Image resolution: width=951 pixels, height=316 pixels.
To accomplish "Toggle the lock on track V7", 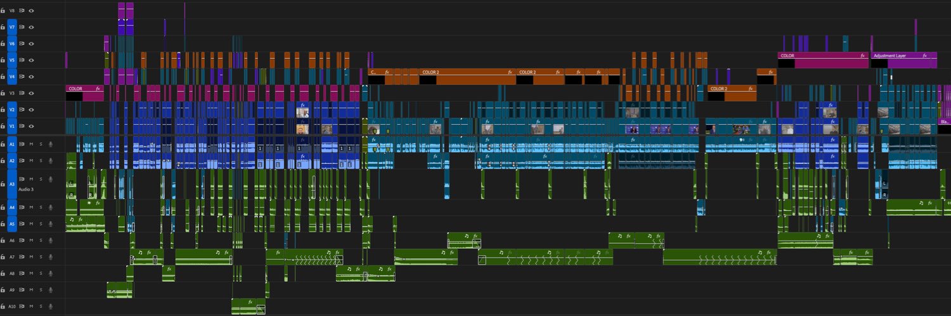I will point(3,27).
